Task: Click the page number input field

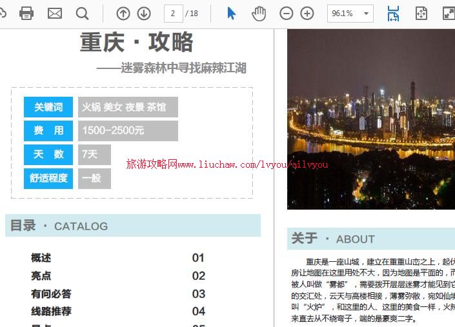Action: coord(173,14)
